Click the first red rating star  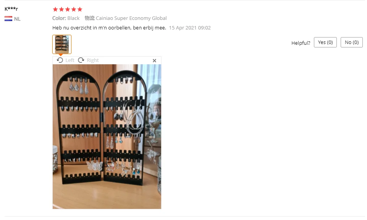[55, 10]
